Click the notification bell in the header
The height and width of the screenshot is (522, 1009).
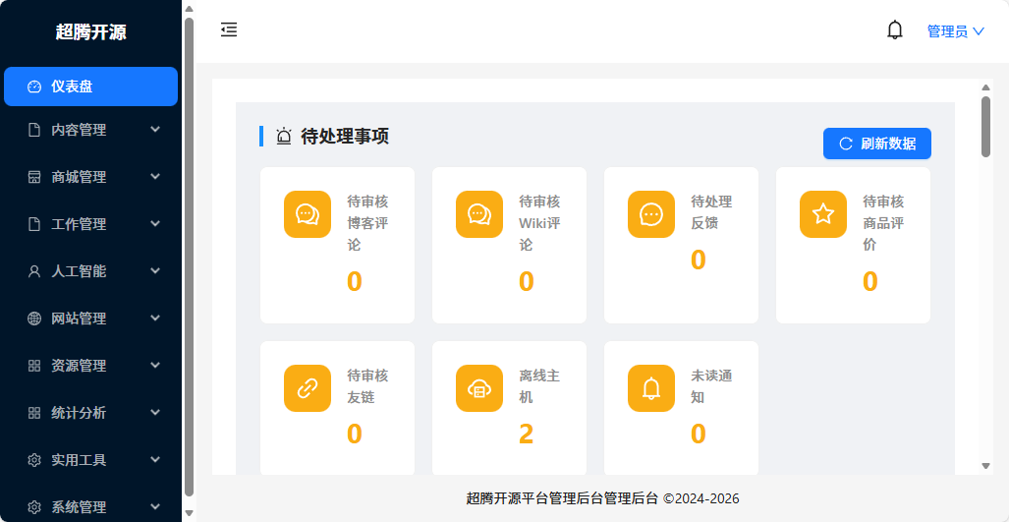(x=894, y=30)
